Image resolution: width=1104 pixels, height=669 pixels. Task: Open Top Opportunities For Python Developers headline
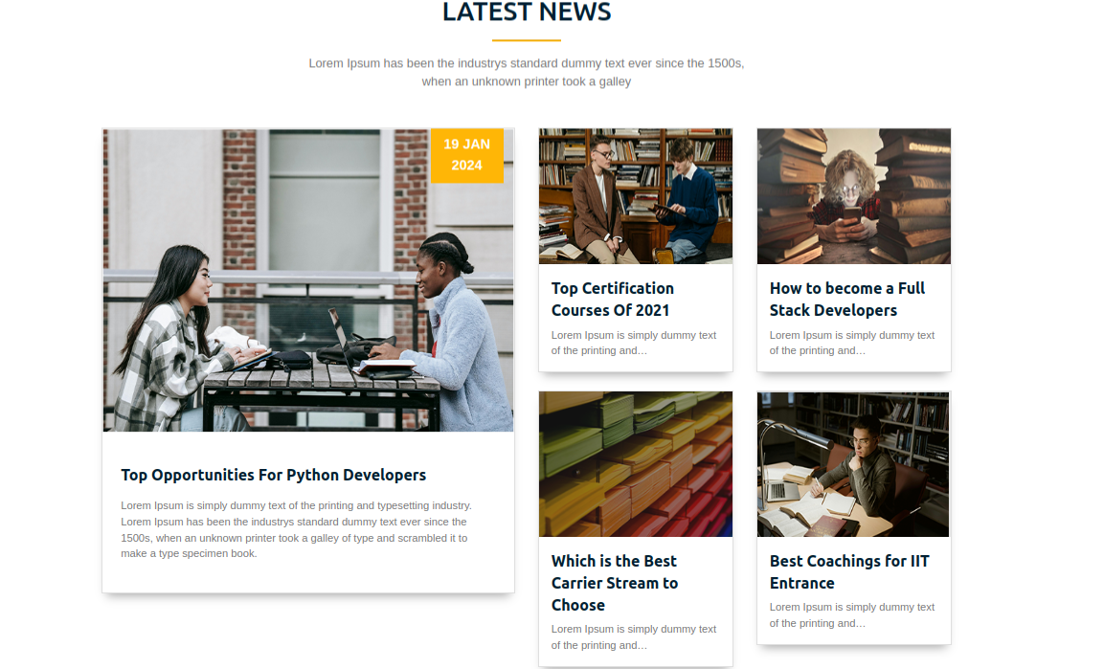click(x=273, y=475)
